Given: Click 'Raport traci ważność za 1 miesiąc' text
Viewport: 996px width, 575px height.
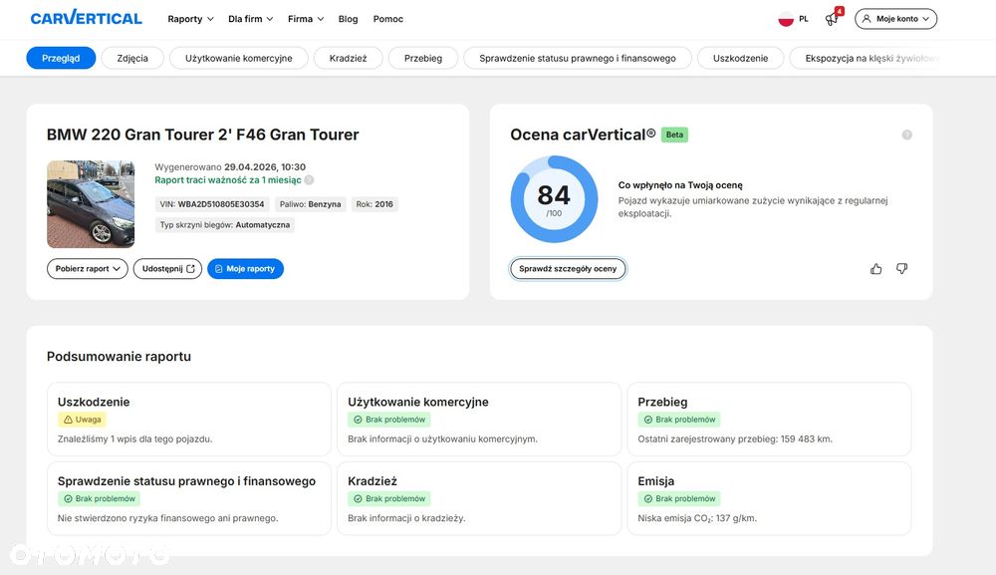Looking at the screenshot, I should click(x=228, y=179).
